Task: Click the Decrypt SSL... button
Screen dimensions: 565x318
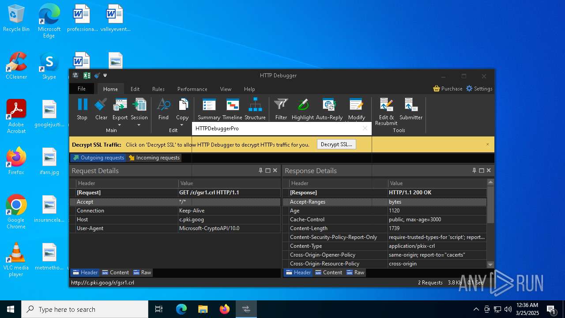Action: tap(336, 144)
